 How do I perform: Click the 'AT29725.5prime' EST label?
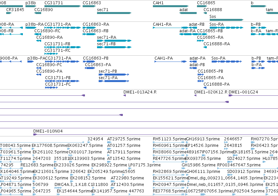click(124, 139)
